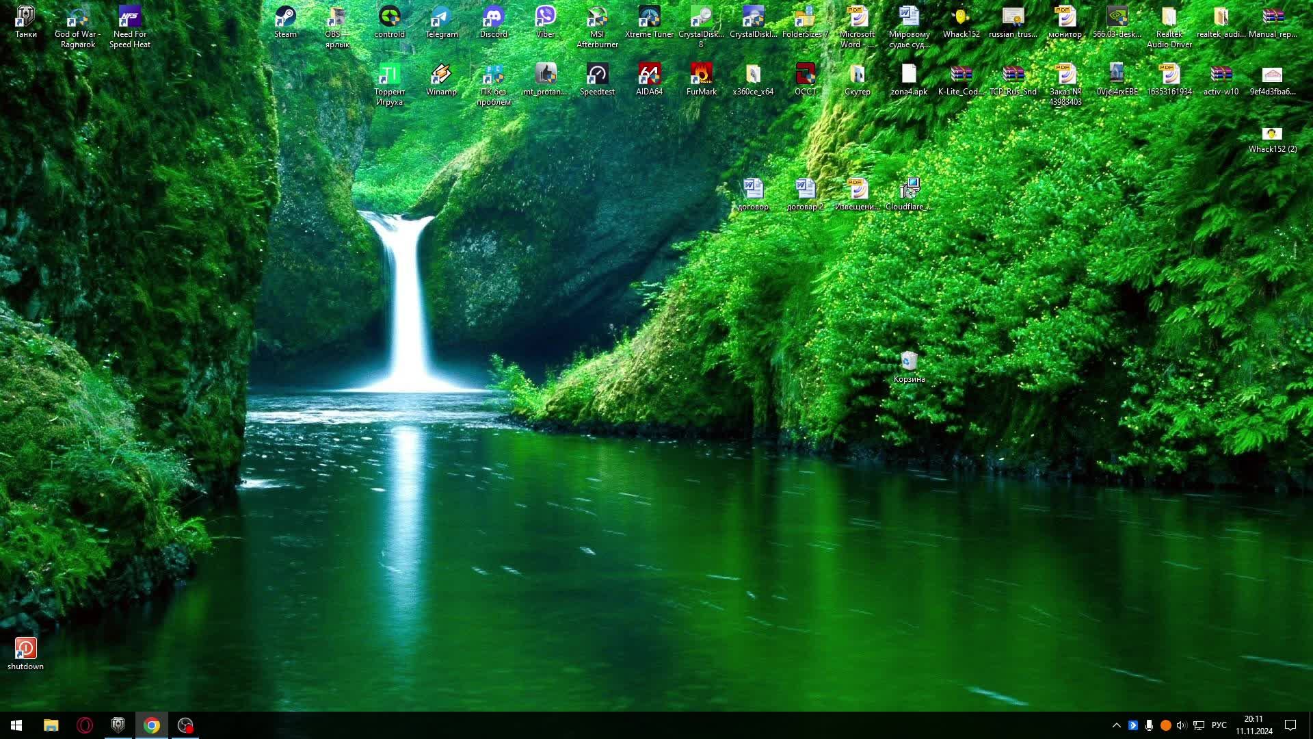Select the Viber desktop icon

pyautogui.click(x=545, y=18)
